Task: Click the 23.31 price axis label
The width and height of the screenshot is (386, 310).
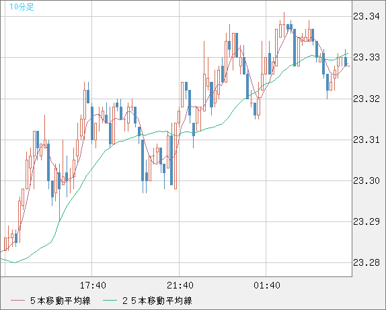Action: 366,140
